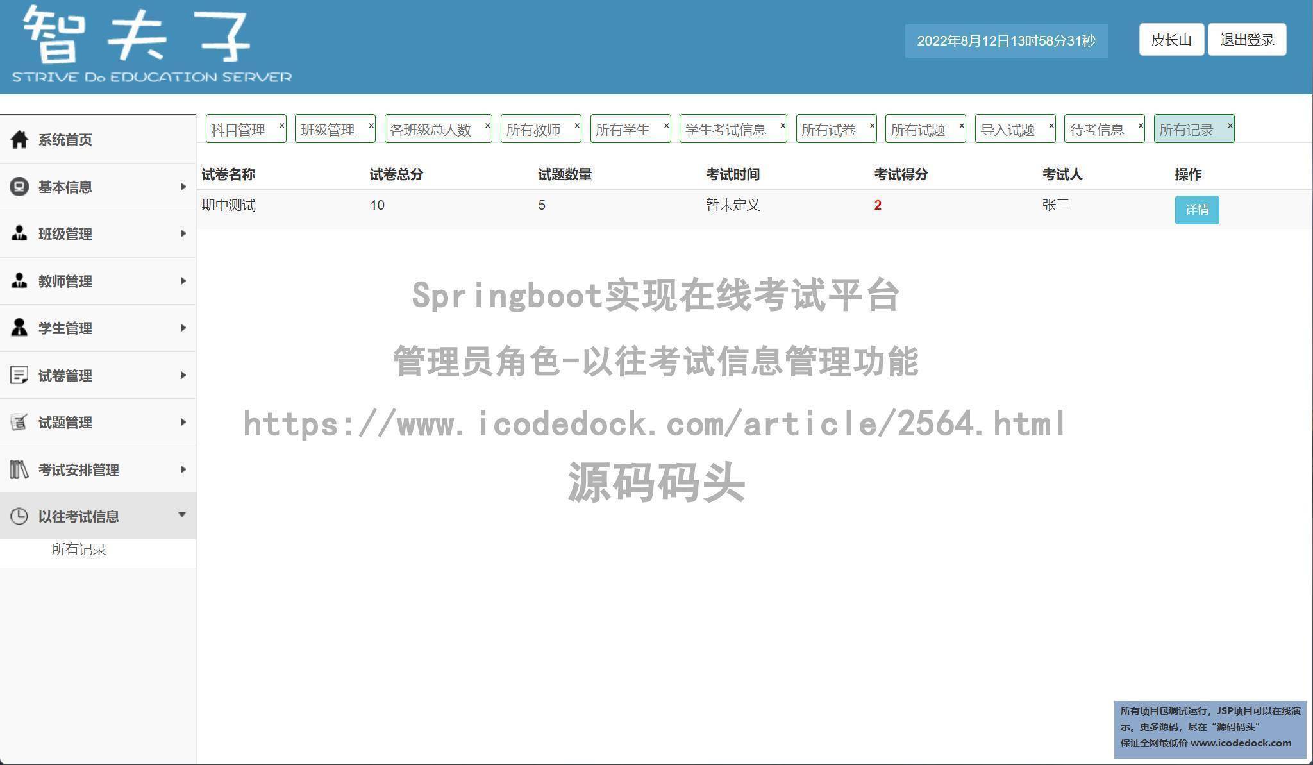1313x765 pixels.
Task: Click the 考试安排管理 books icon
Action: tap(19, 469)
